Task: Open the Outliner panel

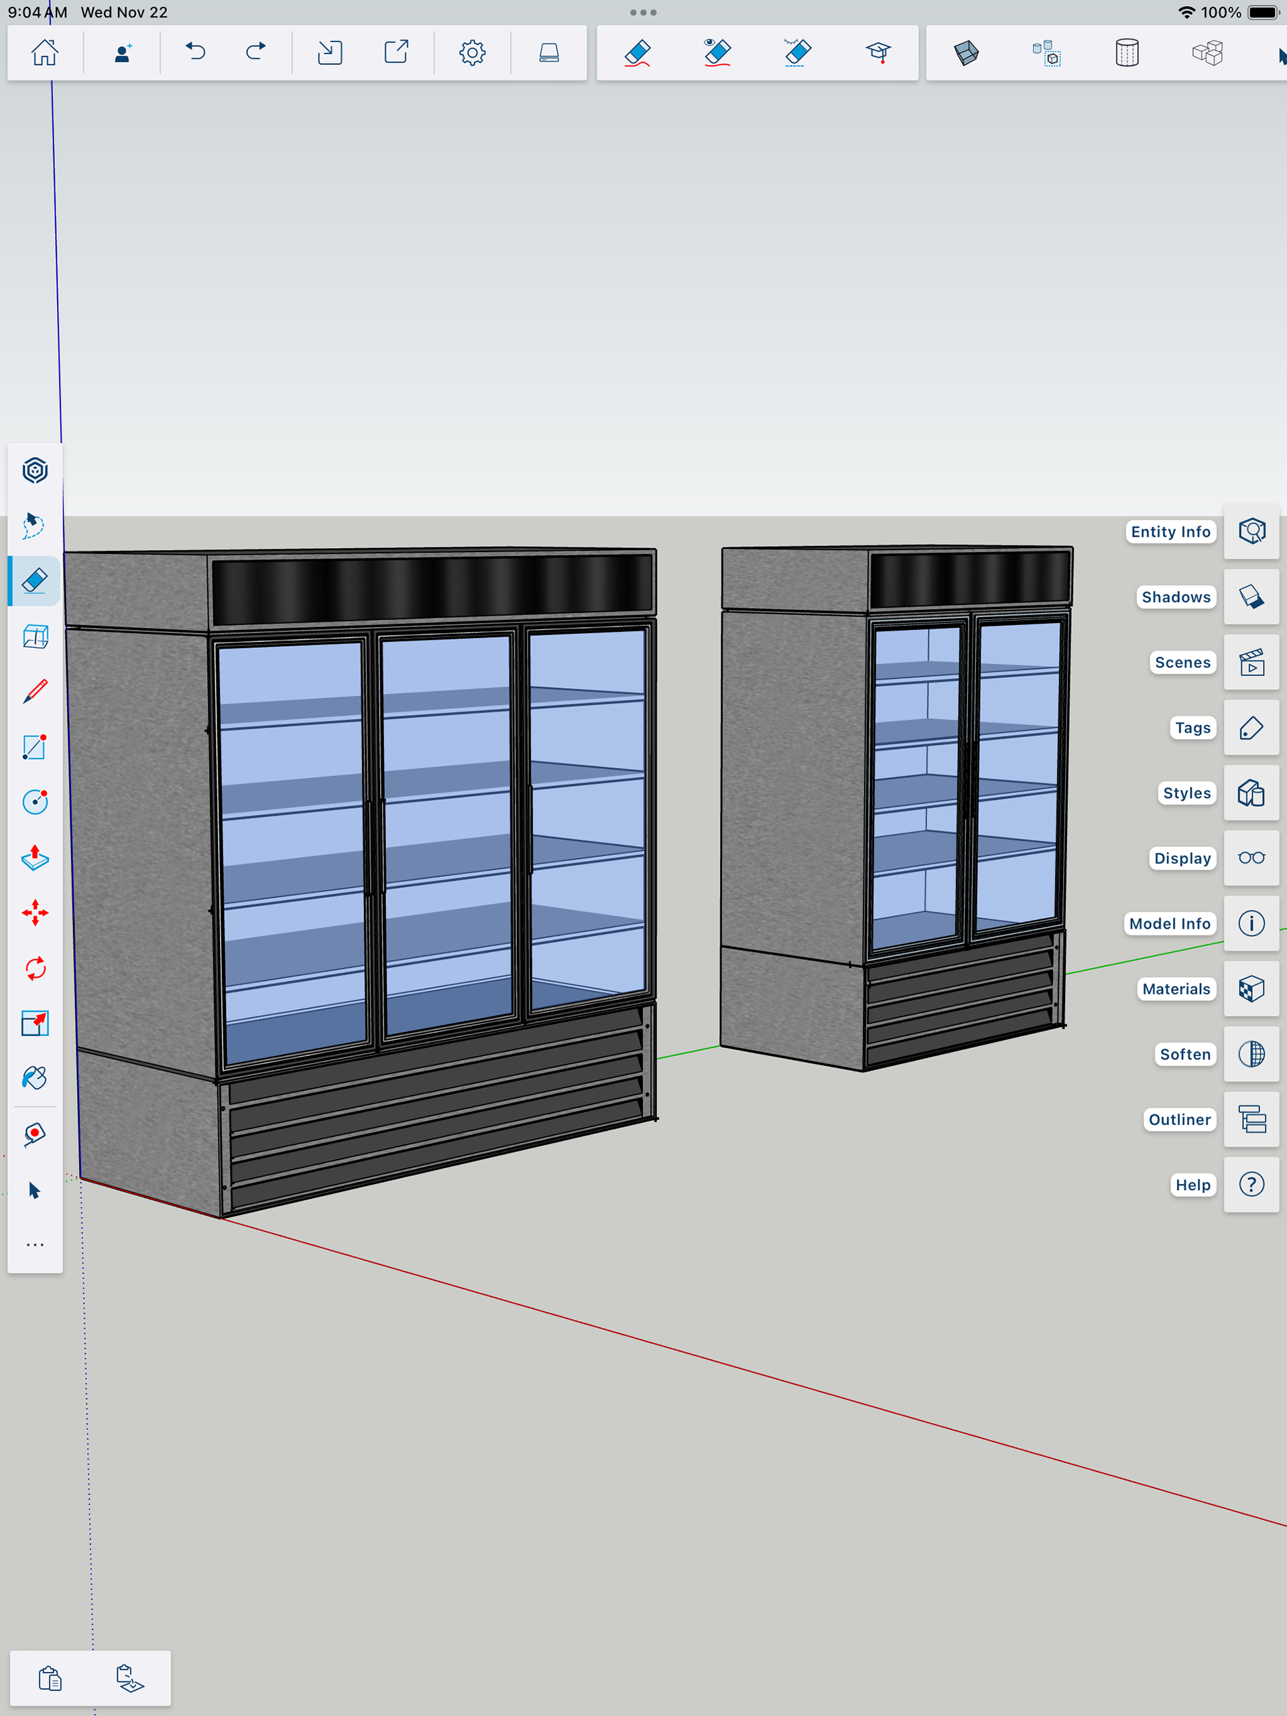Action: pos(1251,1120)
